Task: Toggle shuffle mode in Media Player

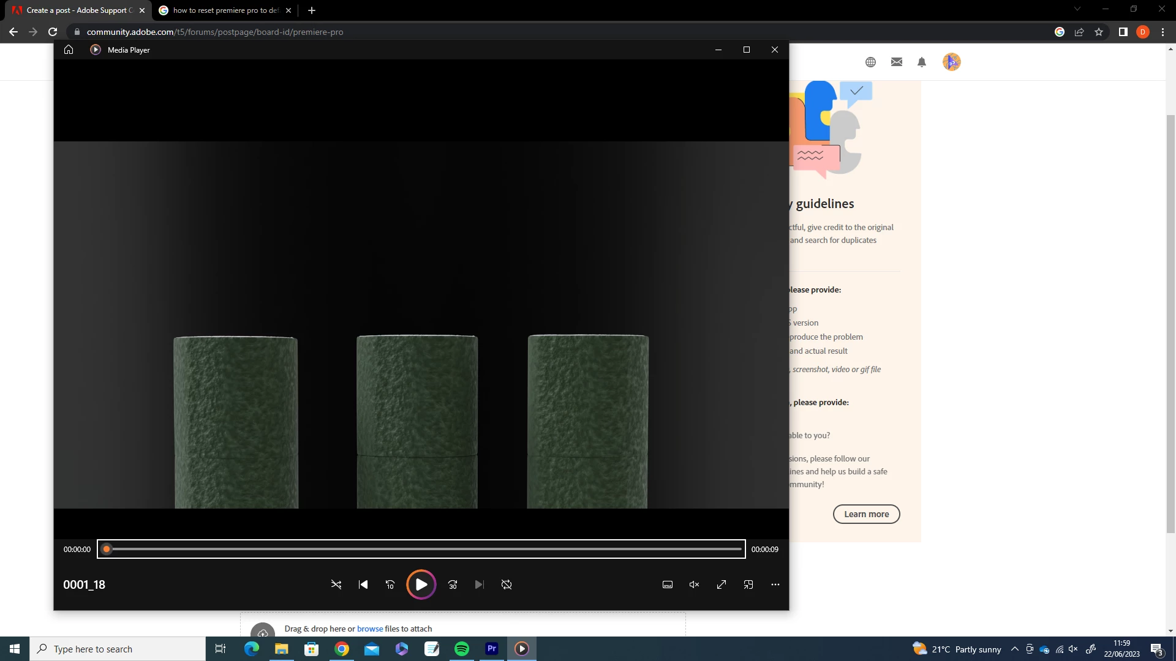Action: click(336, 584)
